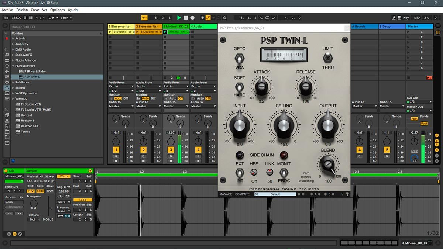Toggle the Fade button in Sample box
This screenshot has height=249, width=443.
40,191
